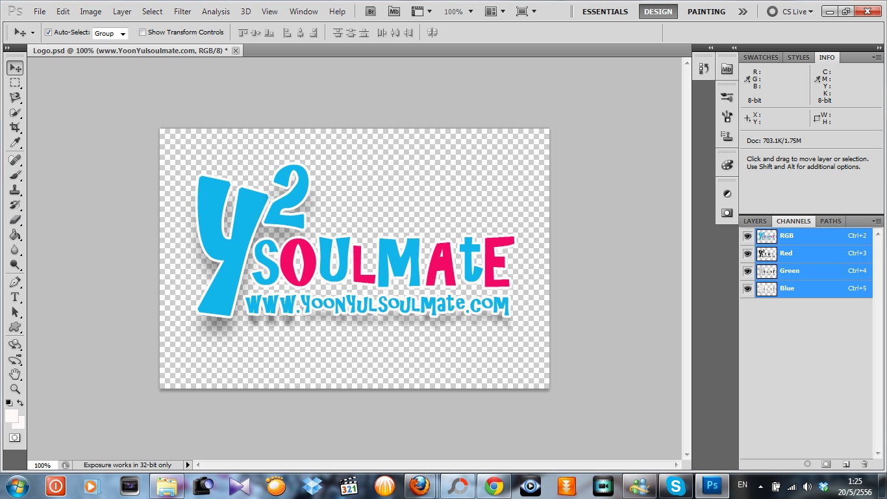Select the Green channel thumbnail
This screenshot has height=499, width=887.
coord(767,271)
